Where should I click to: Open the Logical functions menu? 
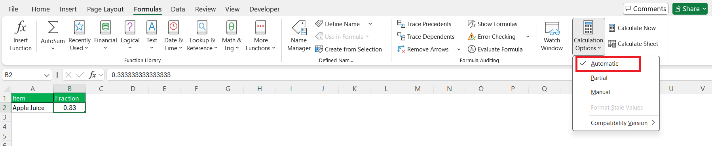click(x=130, y=36)
